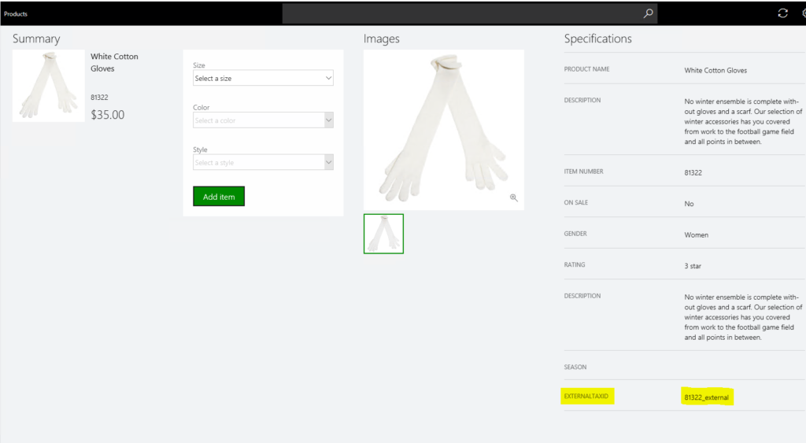Screen dimensions: 806x443
Task: Click the RATING label
Action: pyautogui.click(x=574, y=264)
